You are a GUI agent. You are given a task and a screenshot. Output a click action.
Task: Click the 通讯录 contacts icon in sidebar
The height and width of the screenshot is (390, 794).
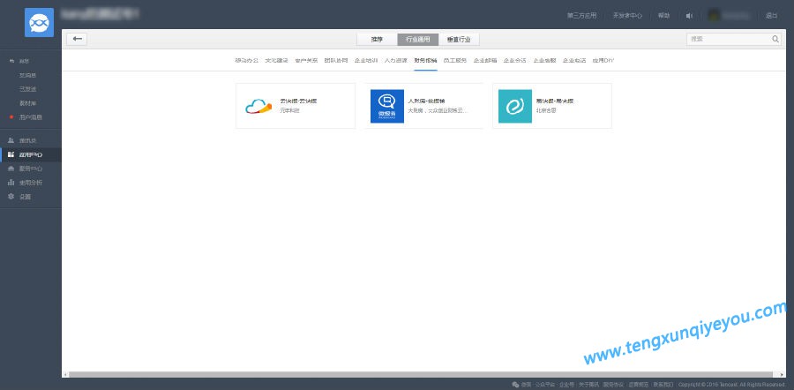coord(11,140)
